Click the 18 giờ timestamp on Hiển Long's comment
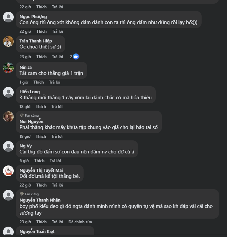 pos(25,107)
